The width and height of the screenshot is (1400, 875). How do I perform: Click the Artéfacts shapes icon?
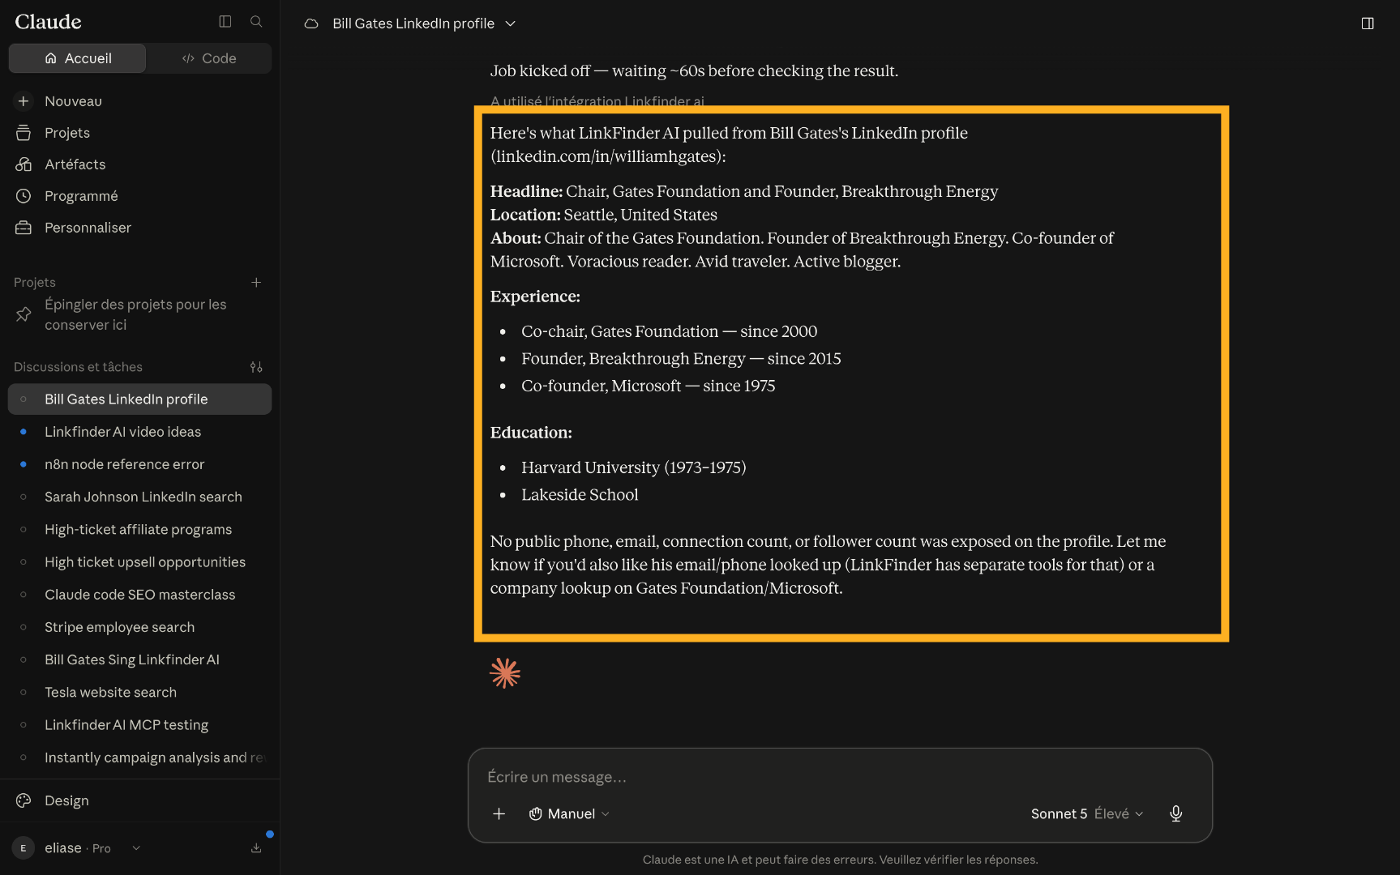click(24, 164)
